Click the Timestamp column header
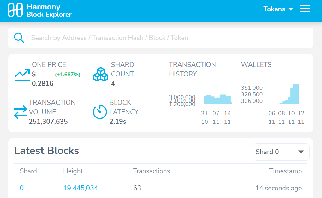The width and height of the screenshot is (322, 198). 285,171
